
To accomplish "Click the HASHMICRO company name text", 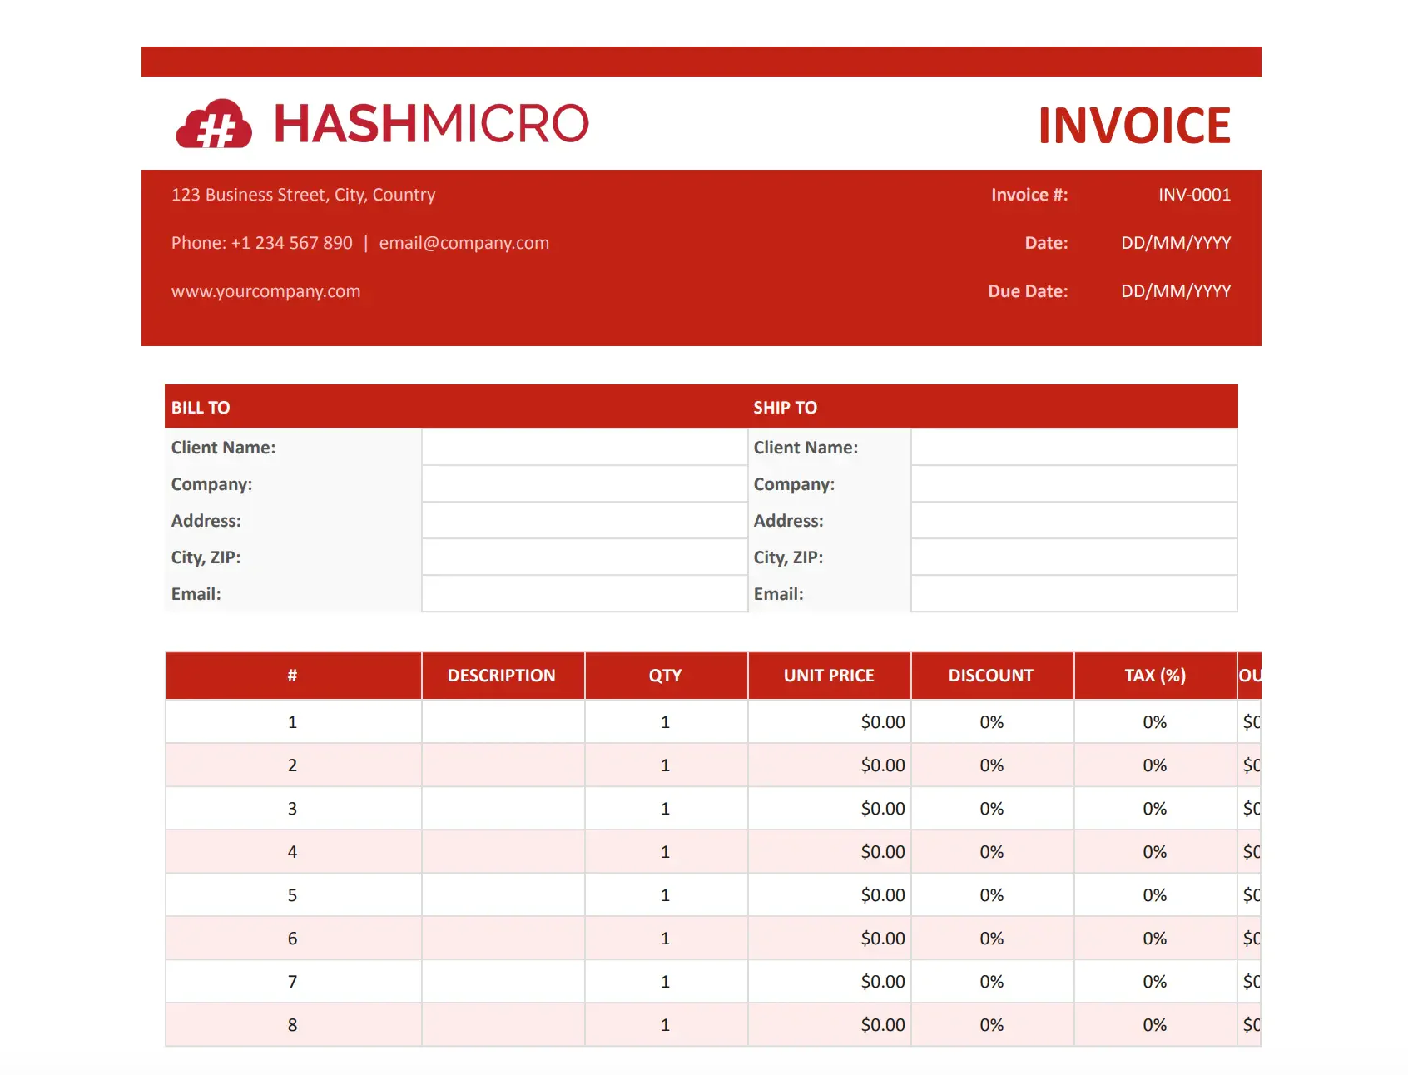I will (x=431, y=123).
